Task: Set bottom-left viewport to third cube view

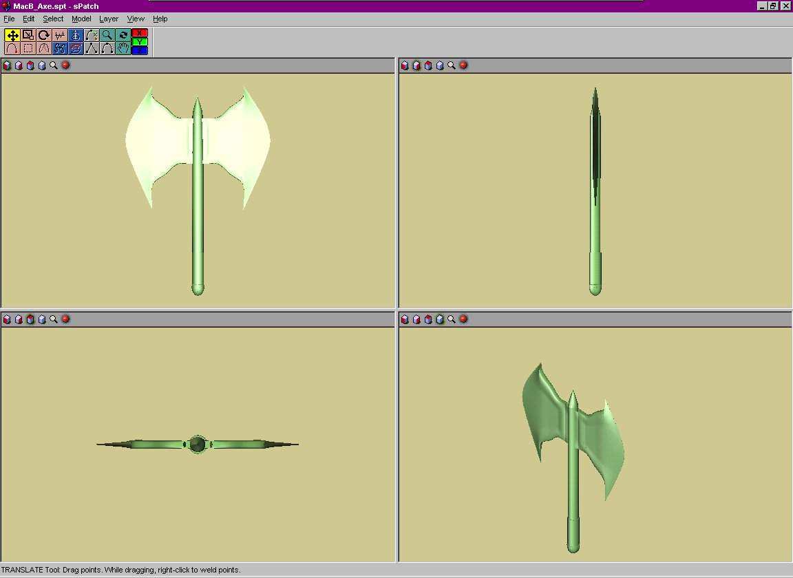Action: click(30, 319)
